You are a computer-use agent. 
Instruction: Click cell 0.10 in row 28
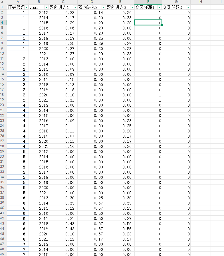click(x=63, y=146)
